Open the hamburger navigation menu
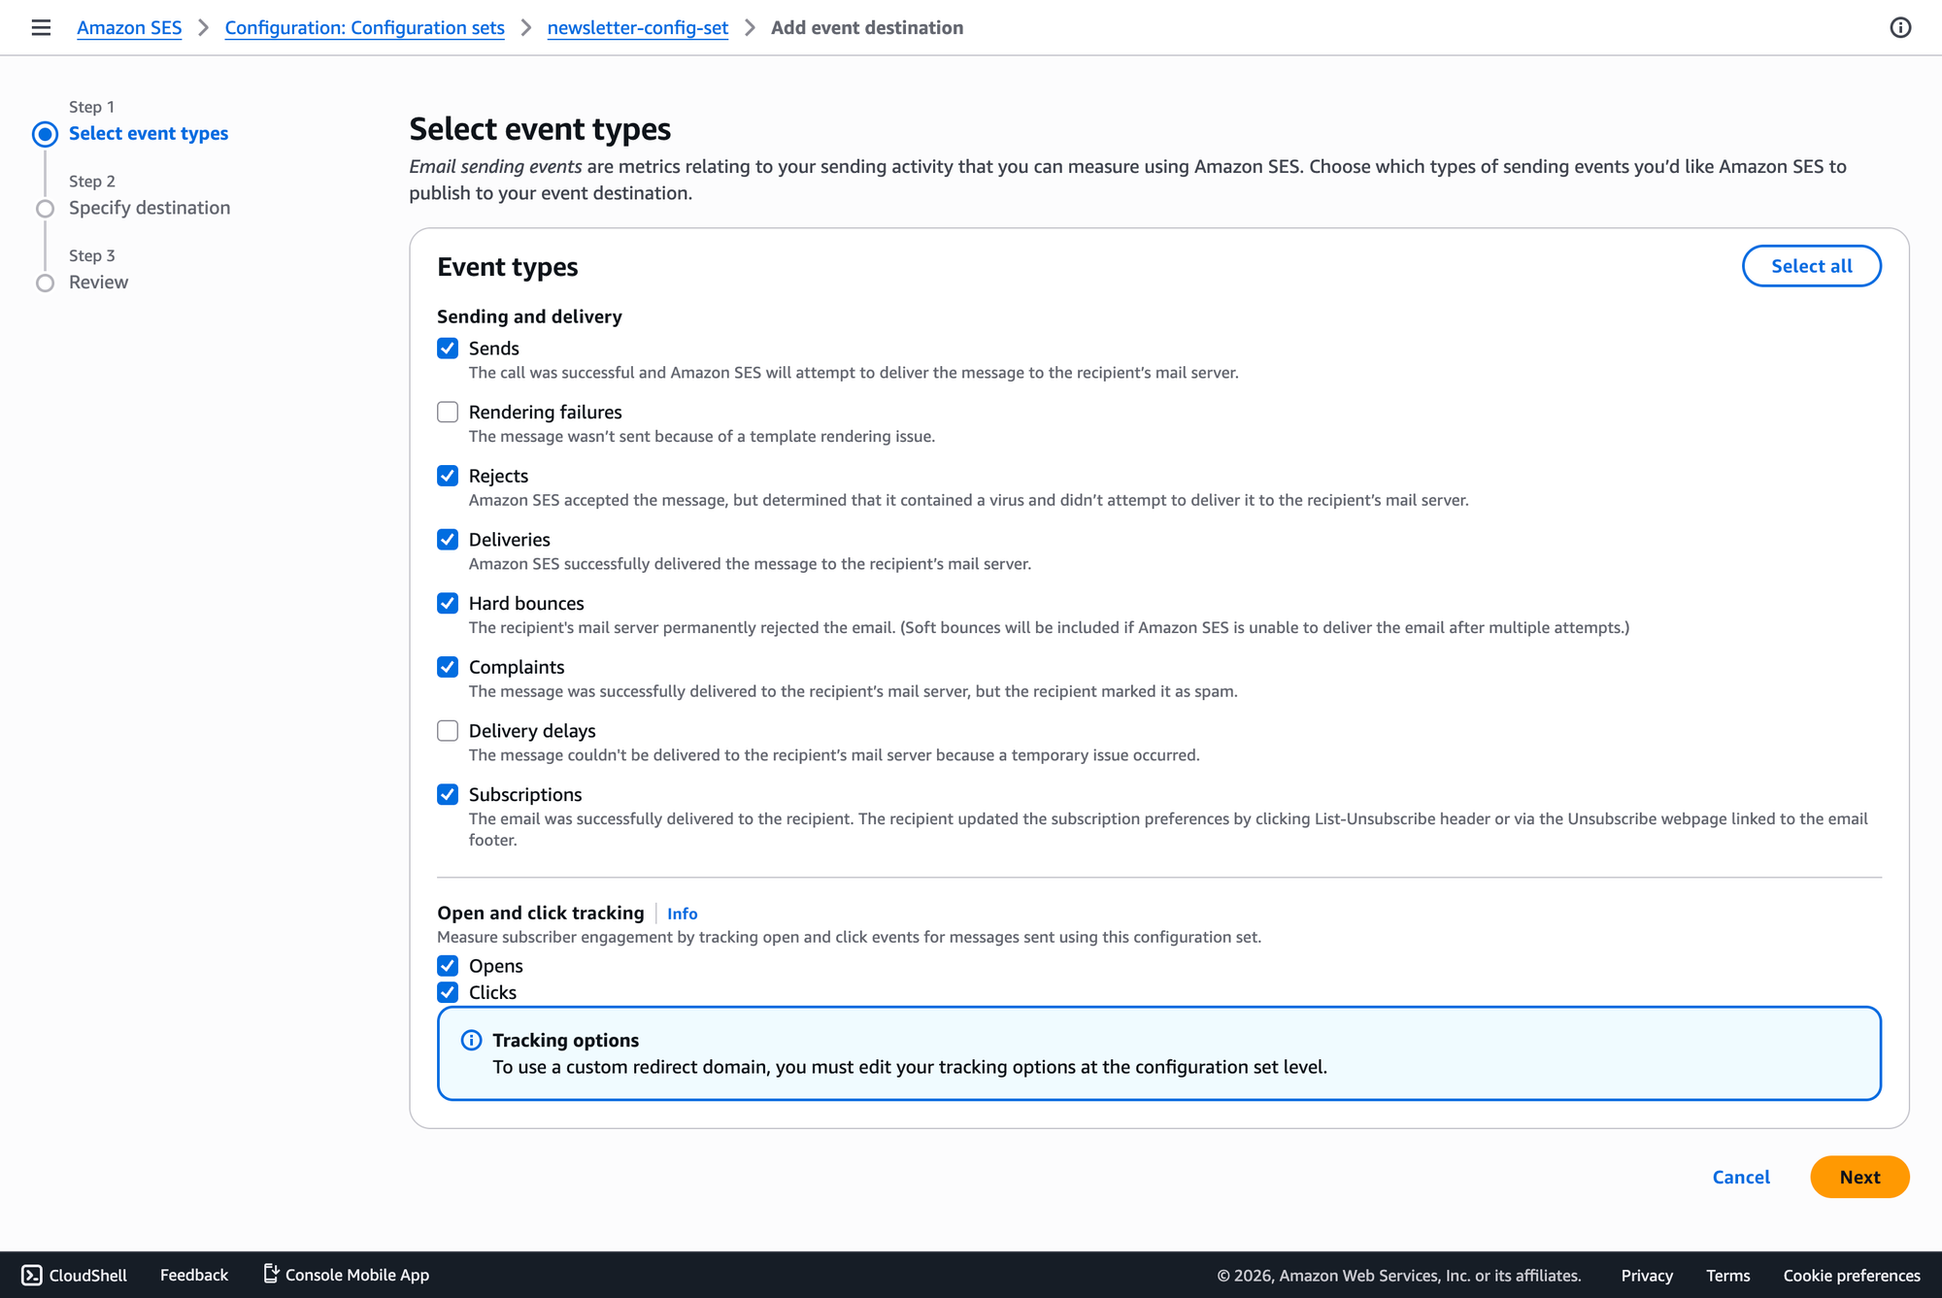This screenshot has height=1298, width=1942. (x=41, y=27)
